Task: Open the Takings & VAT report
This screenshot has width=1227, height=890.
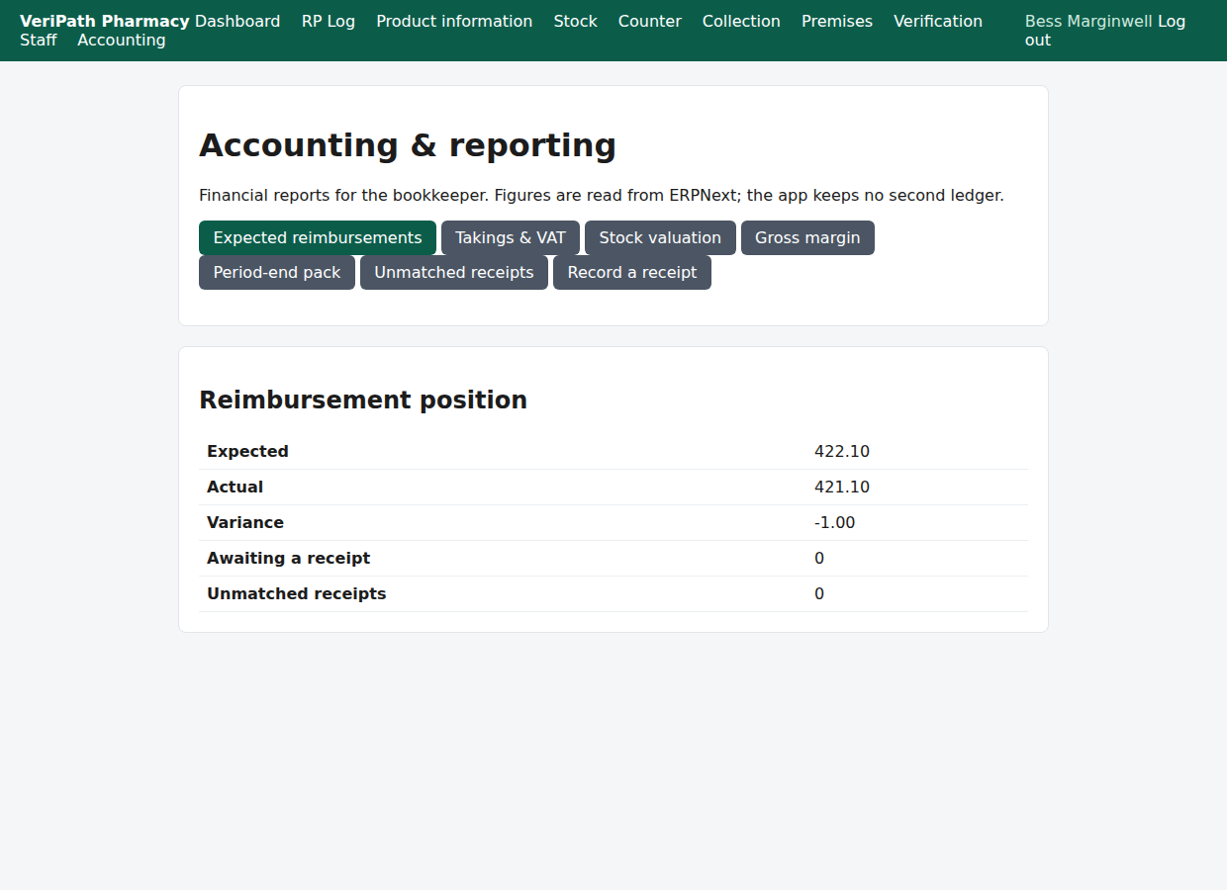Action: [x=511, y=237]
